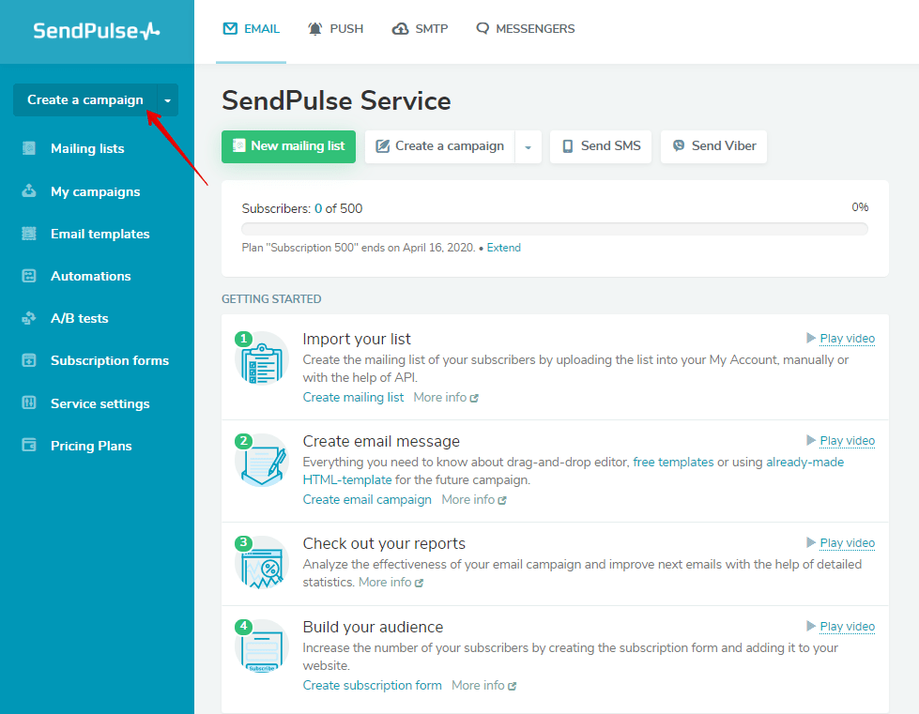
Task: Select the MESSENGERS tab
Action: pos(525,28)
